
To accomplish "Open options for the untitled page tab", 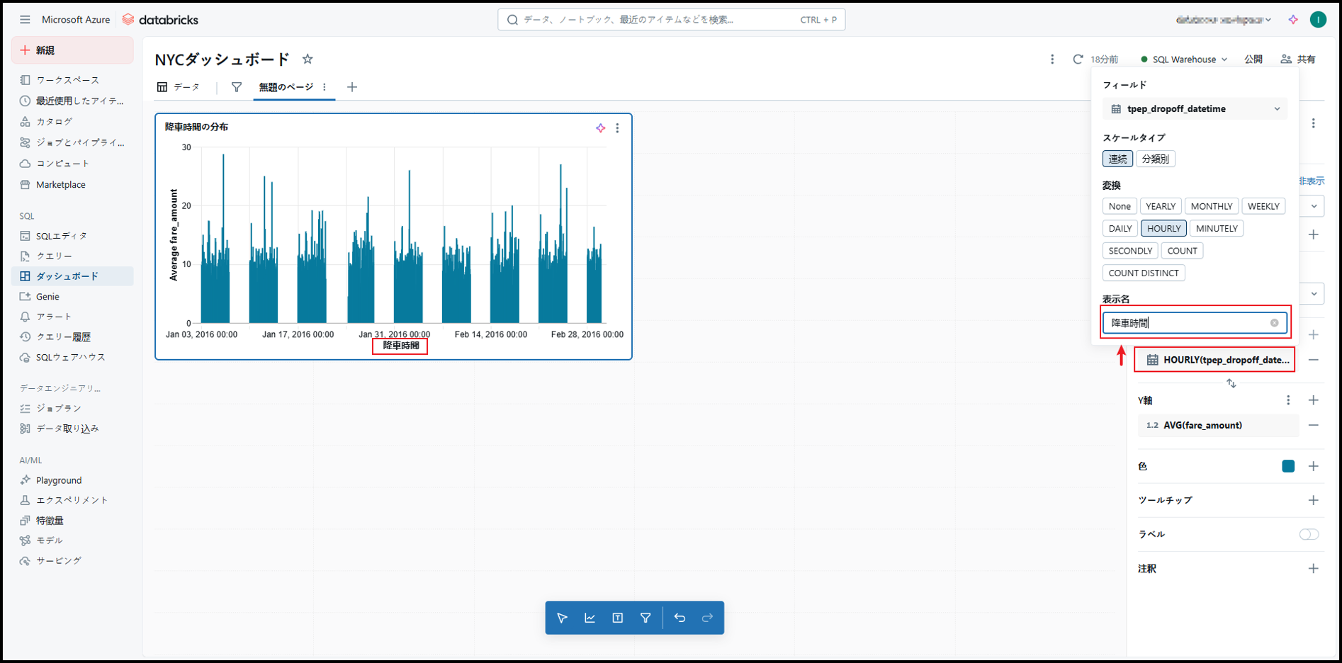I will pos(325,87).
